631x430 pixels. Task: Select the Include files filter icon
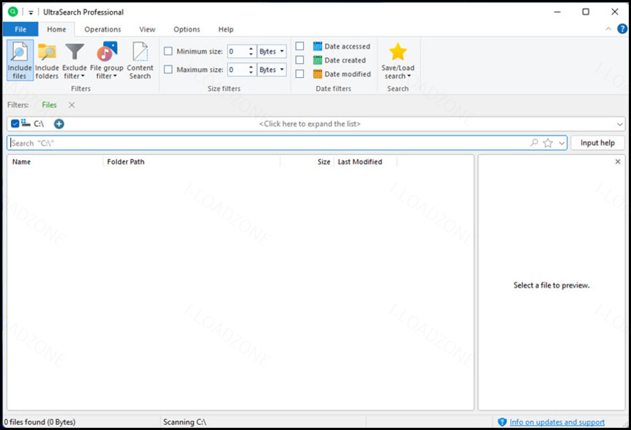point(19,60)
